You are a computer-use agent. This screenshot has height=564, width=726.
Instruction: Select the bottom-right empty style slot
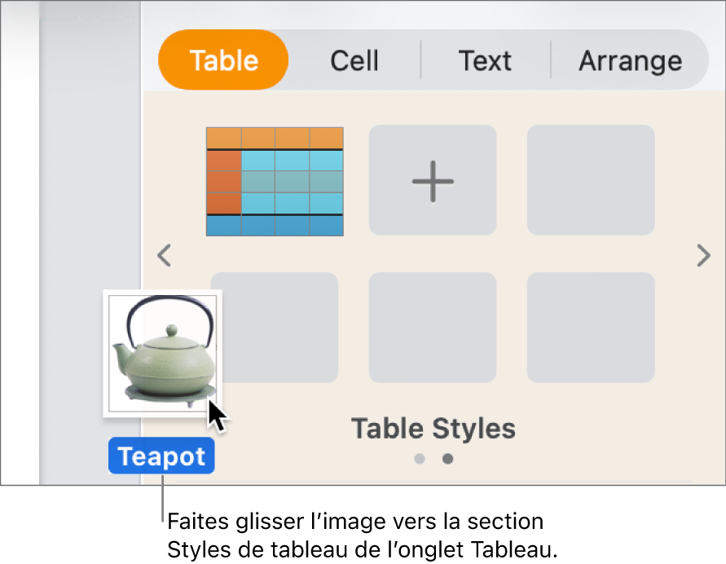[x=590, y=327]
